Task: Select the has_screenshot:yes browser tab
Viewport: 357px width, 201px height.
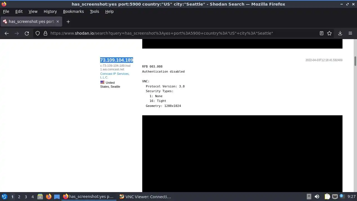Action: [31, 21]
